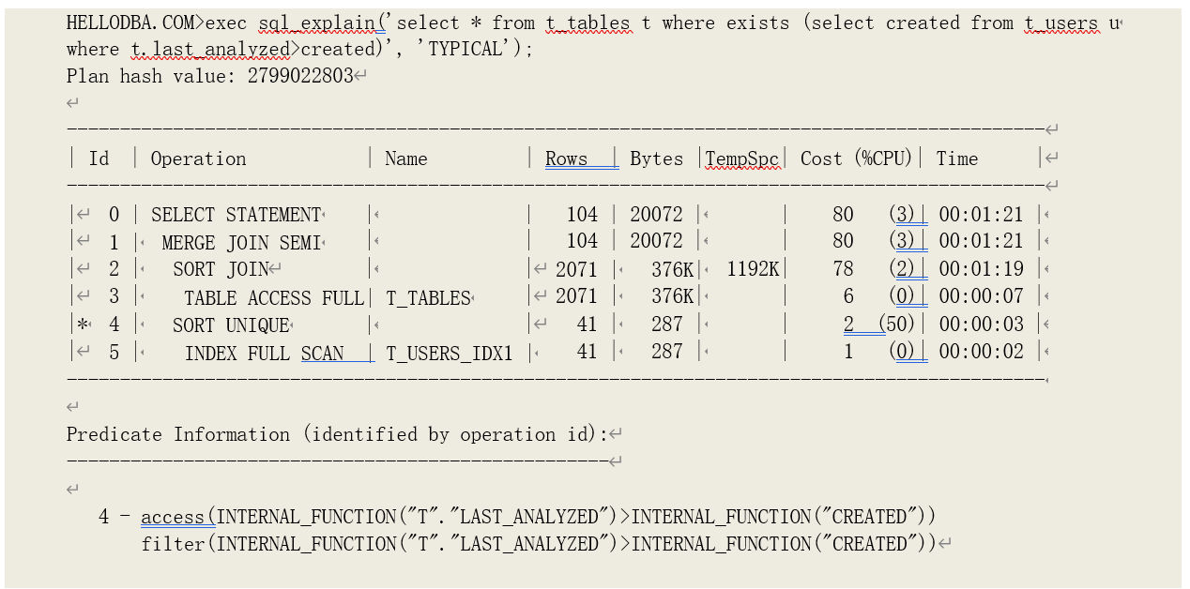Click the Cost (%CPU) column header
The height and width of the screenshot is (589, 1190).
click(856, 159)
